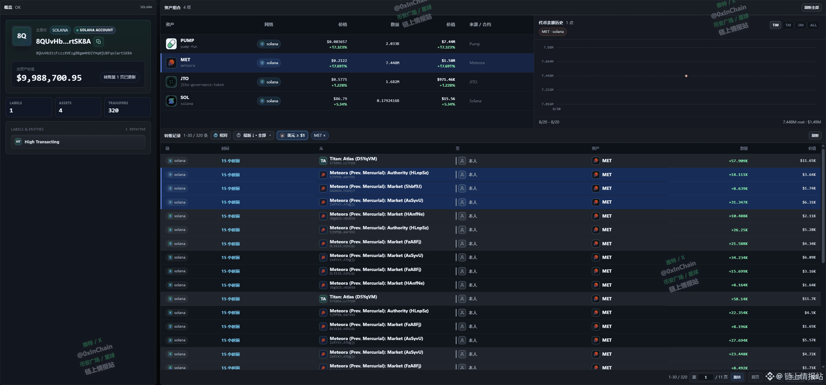Click the Meteora icon in the +34.234K row
826x385 pixels.
pos(323,257)
